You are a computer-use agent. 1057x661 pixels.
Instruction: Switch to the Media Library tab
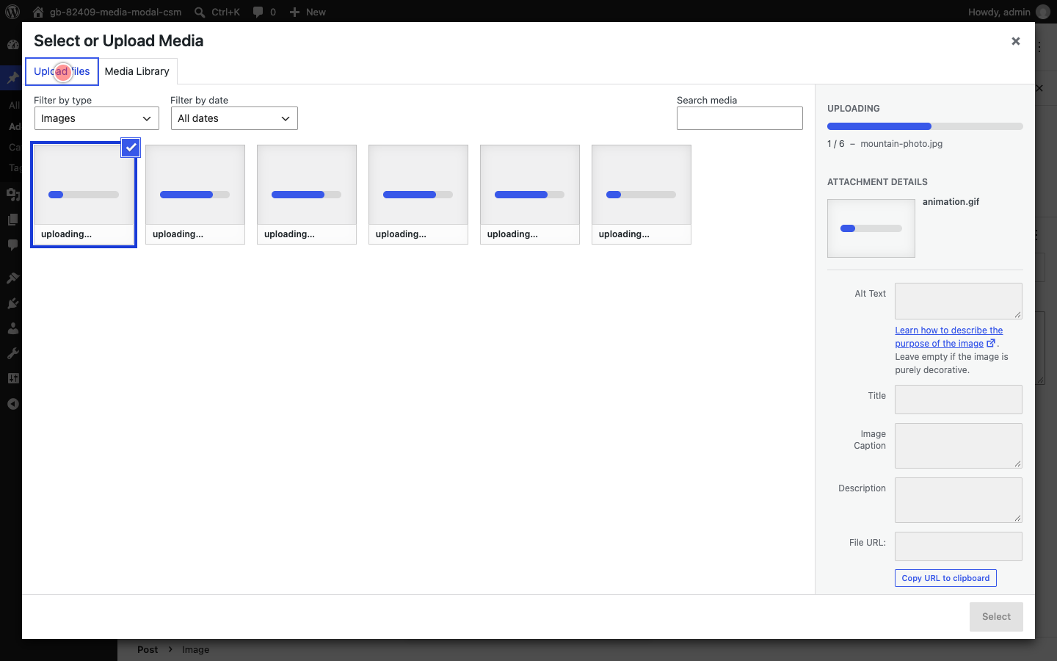point(137,71)
